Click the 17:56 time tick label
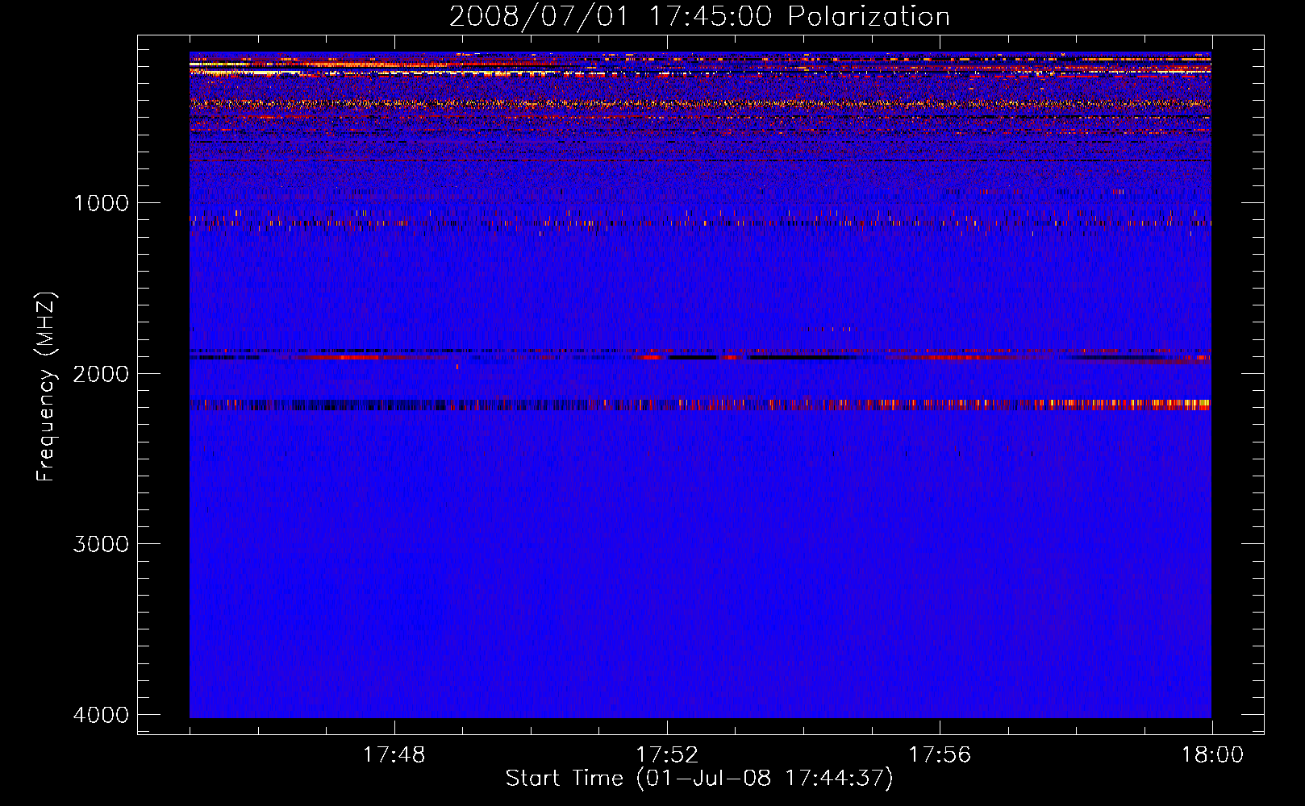This screenshot has height=806, width=1305. (940, 754)
